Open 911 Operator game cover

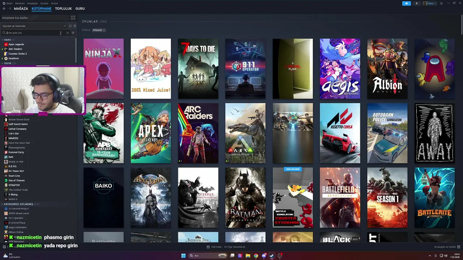click(x=245, y=69)
